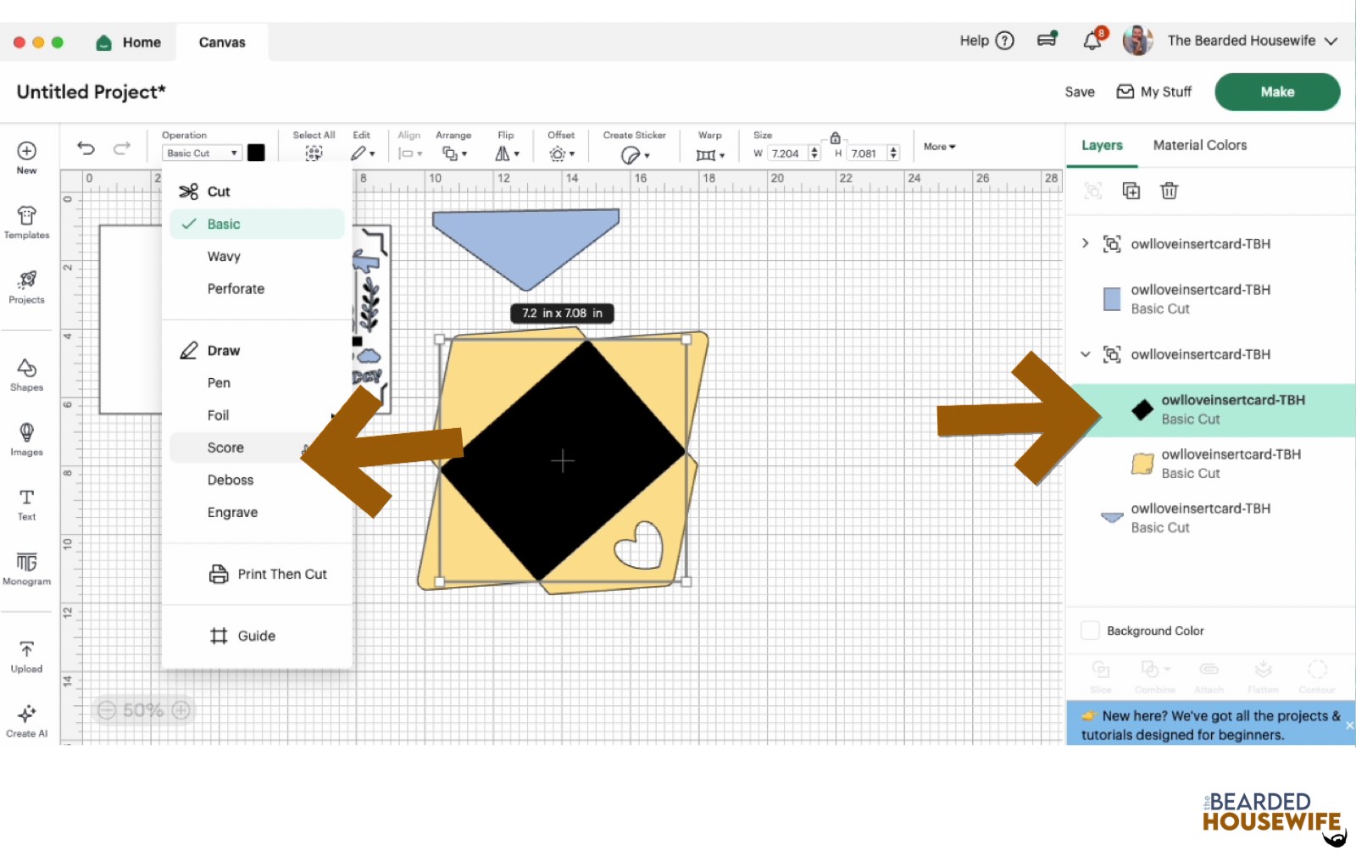The image size is (1356, 862).
Task: Toggle the size aspect ratio lock
Action: click(x=835, y=137)
